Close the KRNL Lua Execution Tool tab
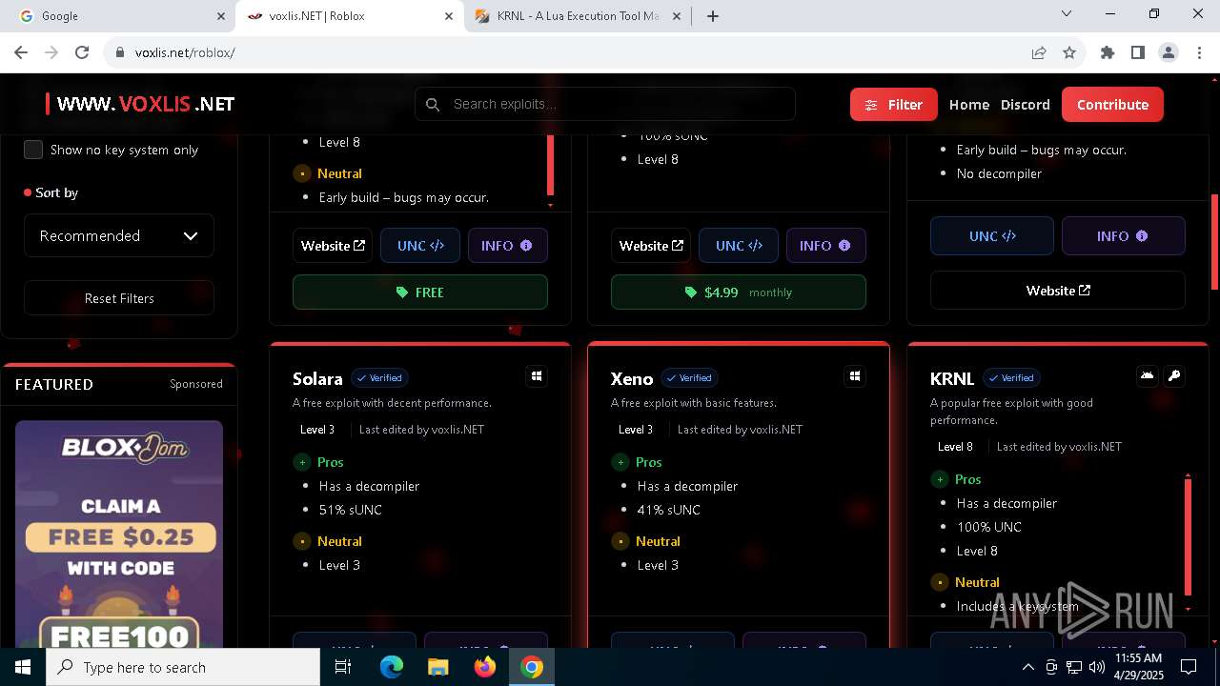The image size is (1220, 686). coord(677,16)
